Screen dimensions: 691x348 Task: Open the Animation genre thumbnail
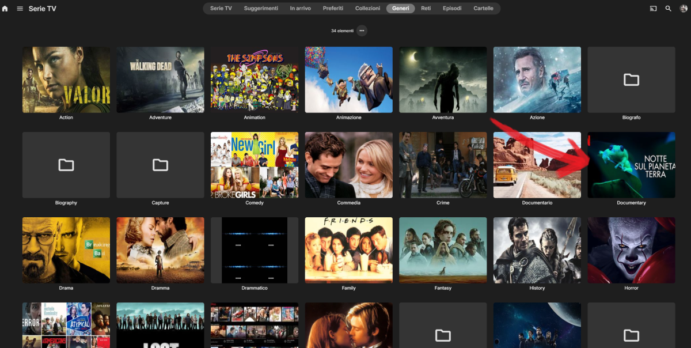255,80
